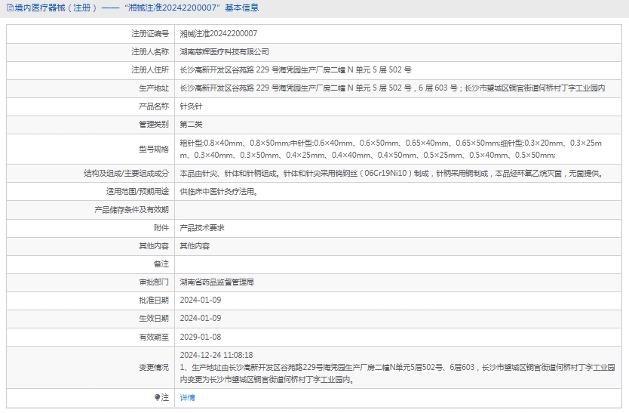Click intended use text 供临床中医针灸疗法用
This screenshot has height=413, width=629.
219,192
